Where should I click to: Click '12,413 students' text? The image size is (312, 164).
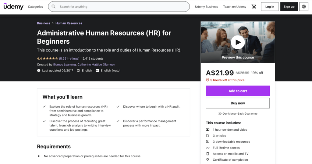(92, 59)
